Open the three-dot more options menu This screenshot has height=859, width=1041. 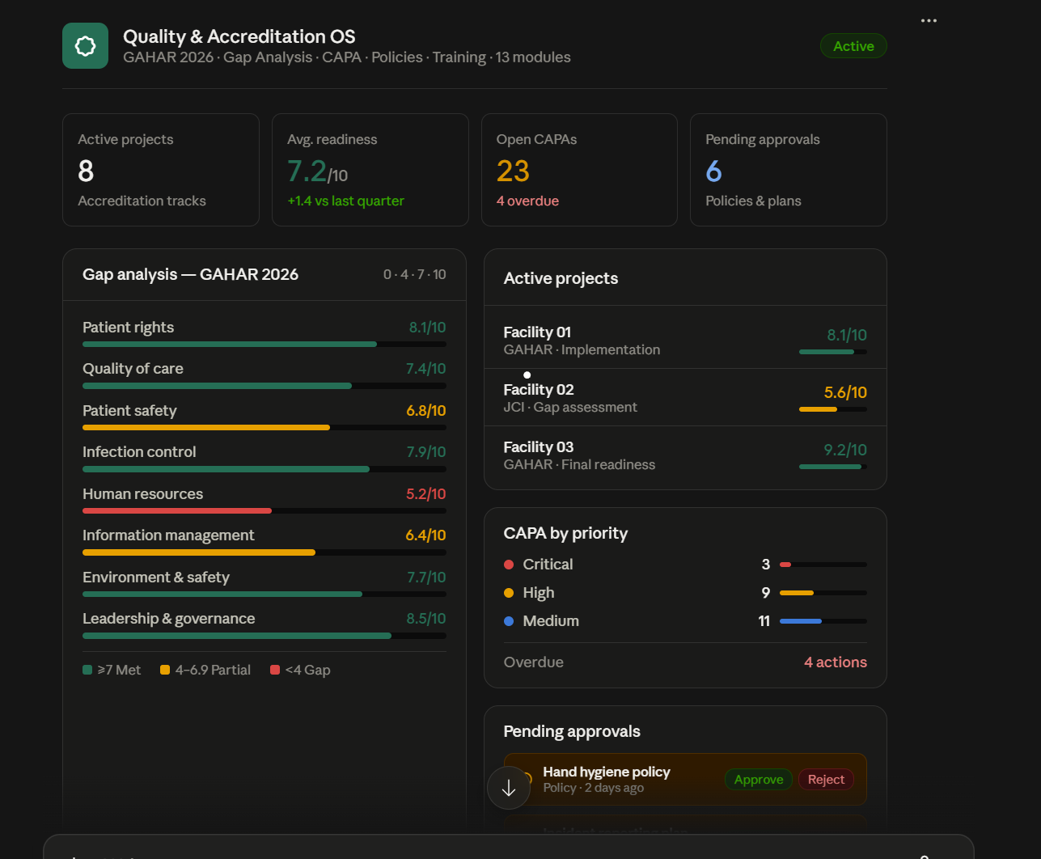929,20
